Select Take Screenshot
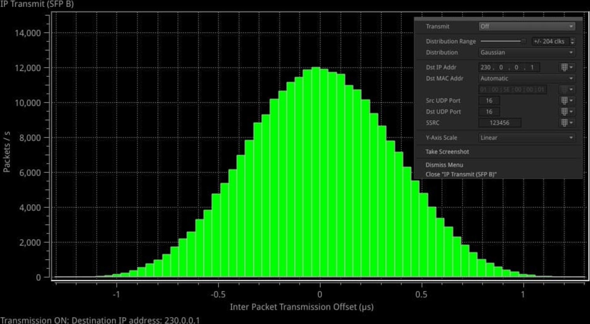The image size is (590, 324). coord(447,152)
